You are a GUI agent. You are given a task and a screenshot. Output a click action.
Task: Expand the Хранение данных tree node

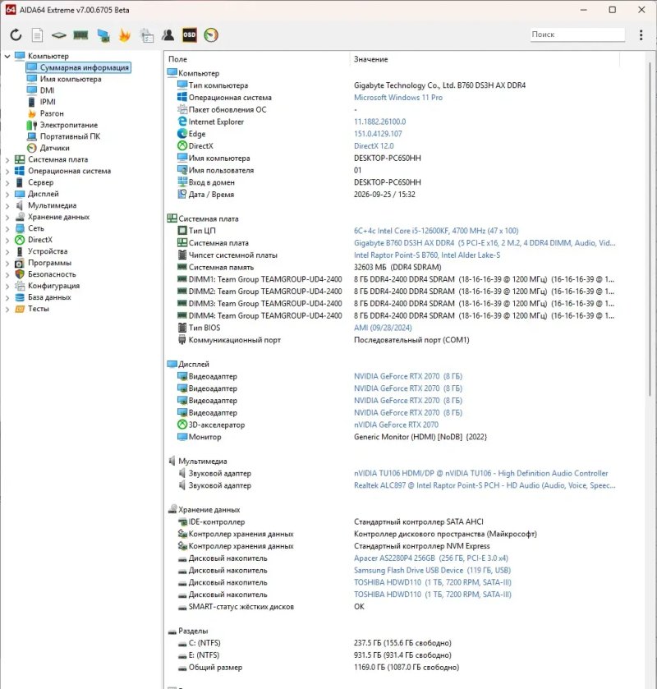tap(7, 217)
